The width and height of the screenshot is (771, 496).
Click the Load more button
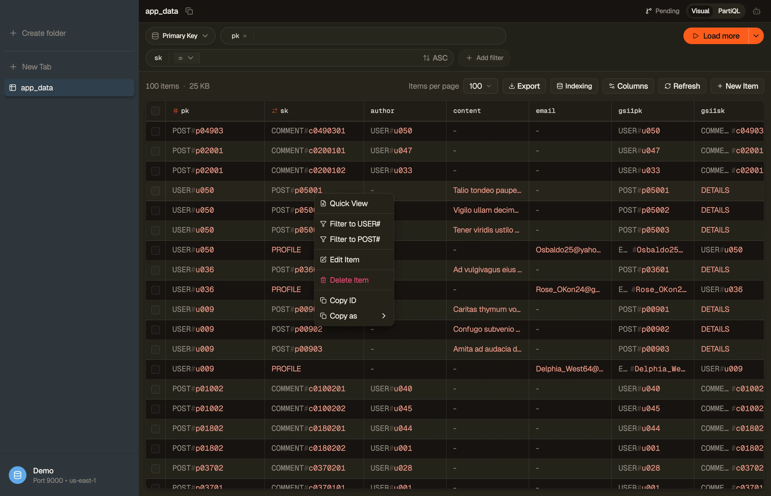[x=716, y=36]
